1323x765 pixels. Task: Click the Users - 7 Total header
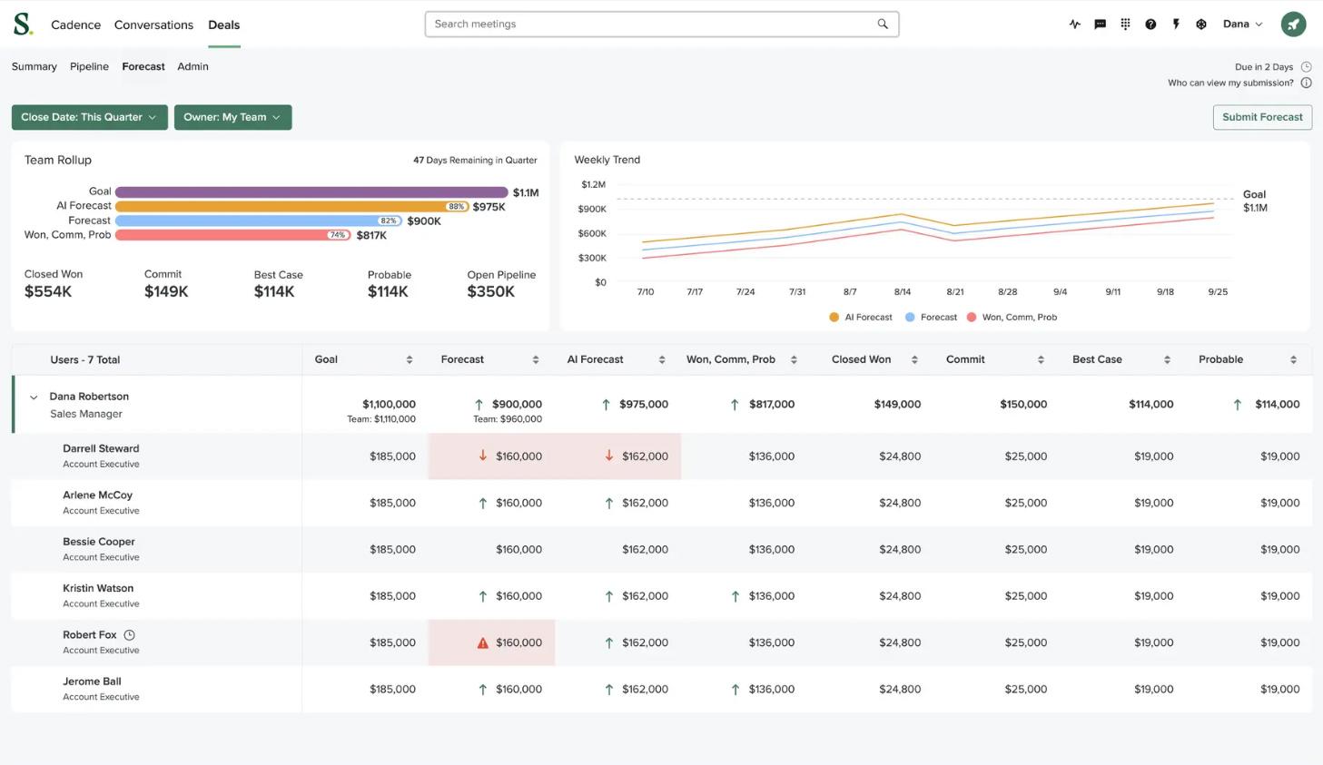click(84, 360)
